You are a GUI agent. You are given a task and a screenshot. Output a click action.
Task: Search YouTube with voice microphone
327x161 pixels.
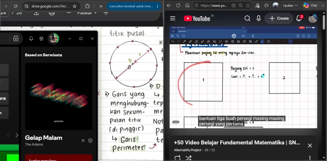click(259, 18)
